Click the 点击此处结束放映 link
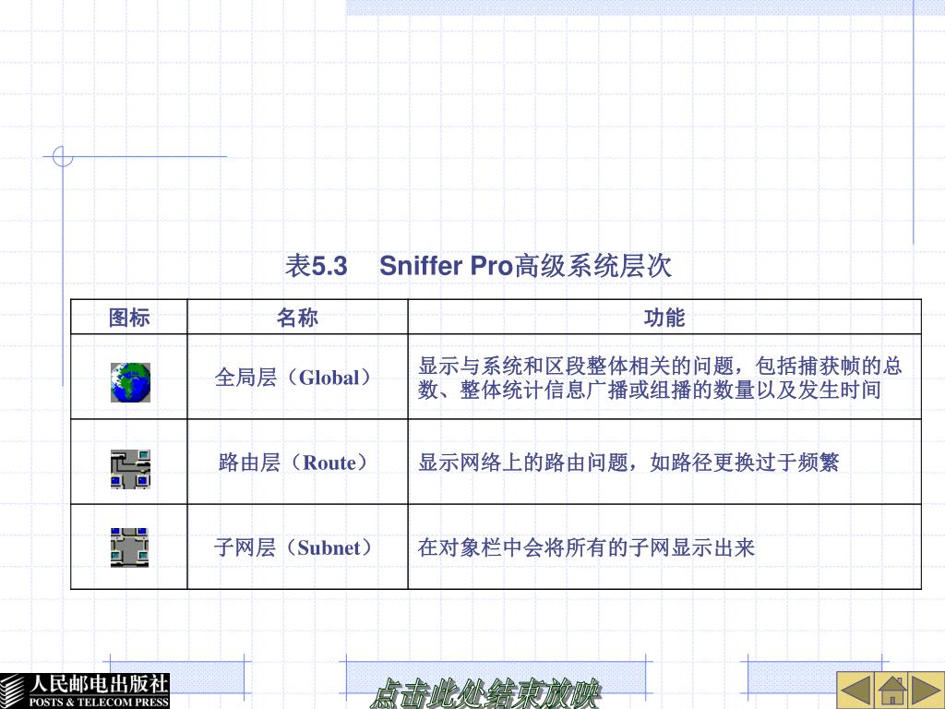This screenshot has height=709, width=945. click(485, 693)
